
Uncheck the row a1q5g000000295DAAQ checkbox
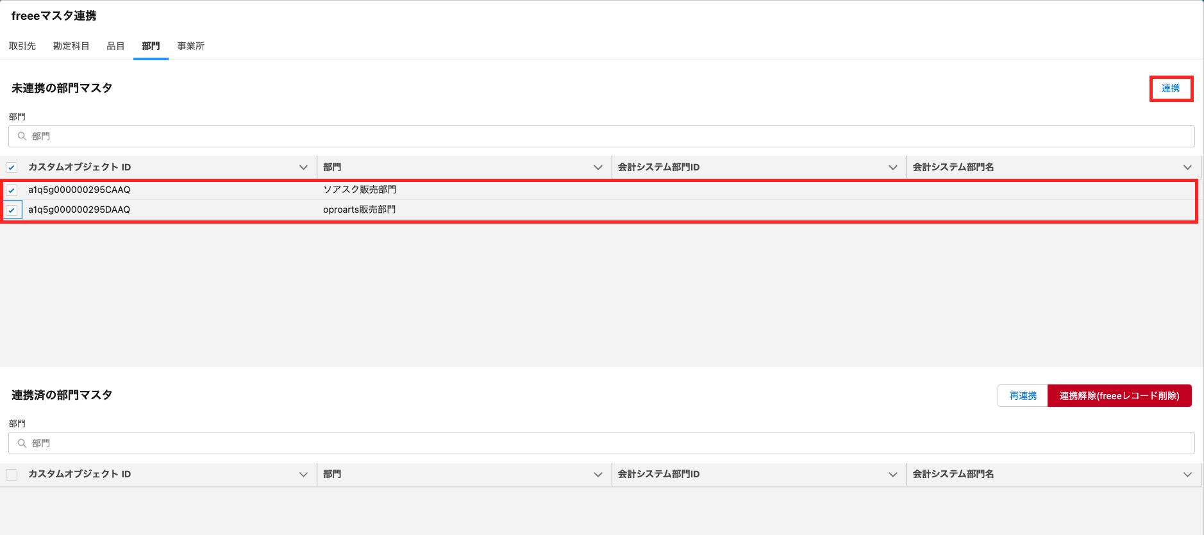pos(12,210)
